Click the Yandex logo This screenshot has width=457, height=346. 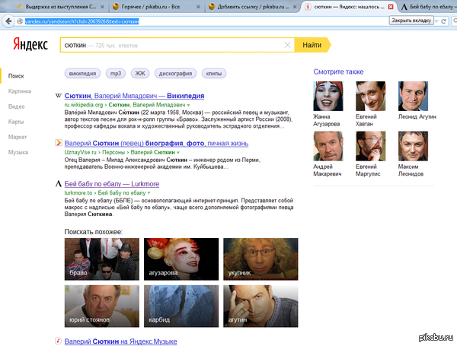pos(30,45)
